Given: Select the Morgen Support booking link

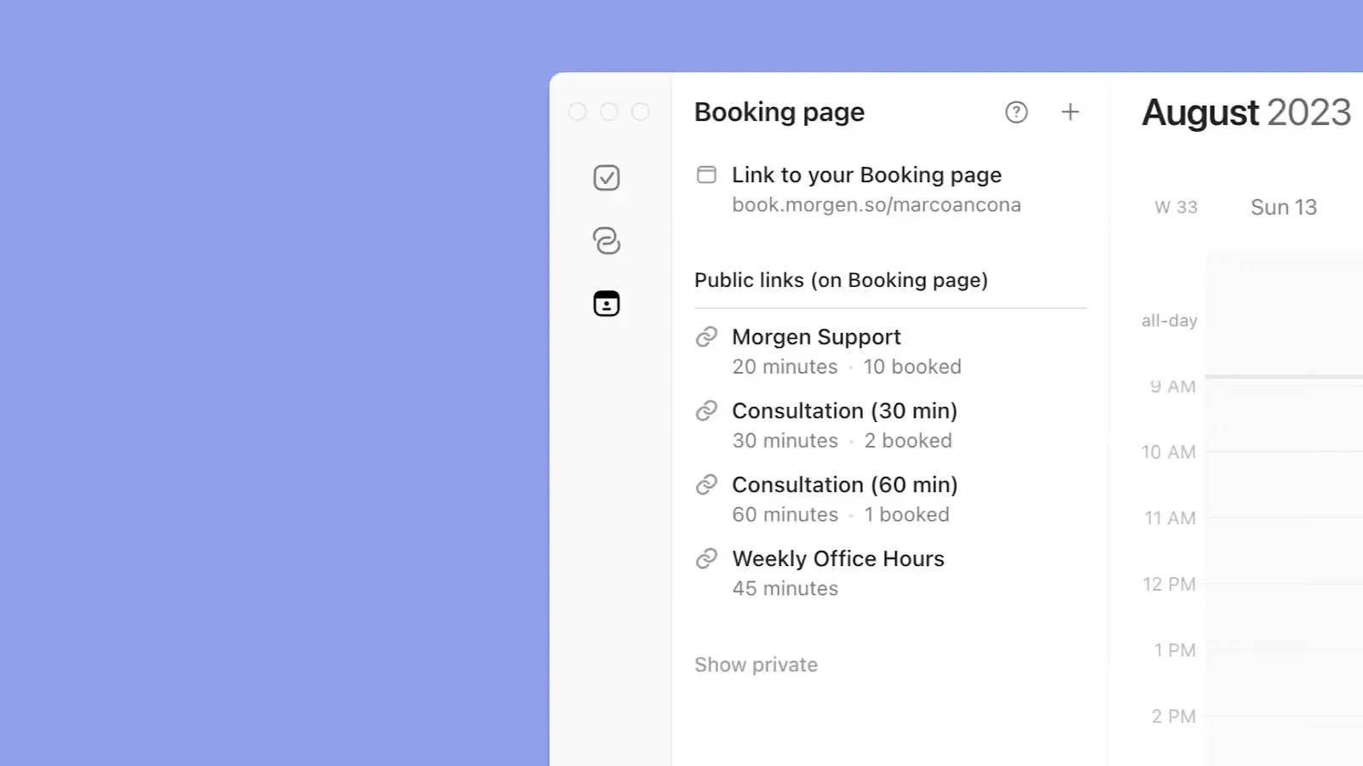Looking at the screenshot, I should pos(815,336).
